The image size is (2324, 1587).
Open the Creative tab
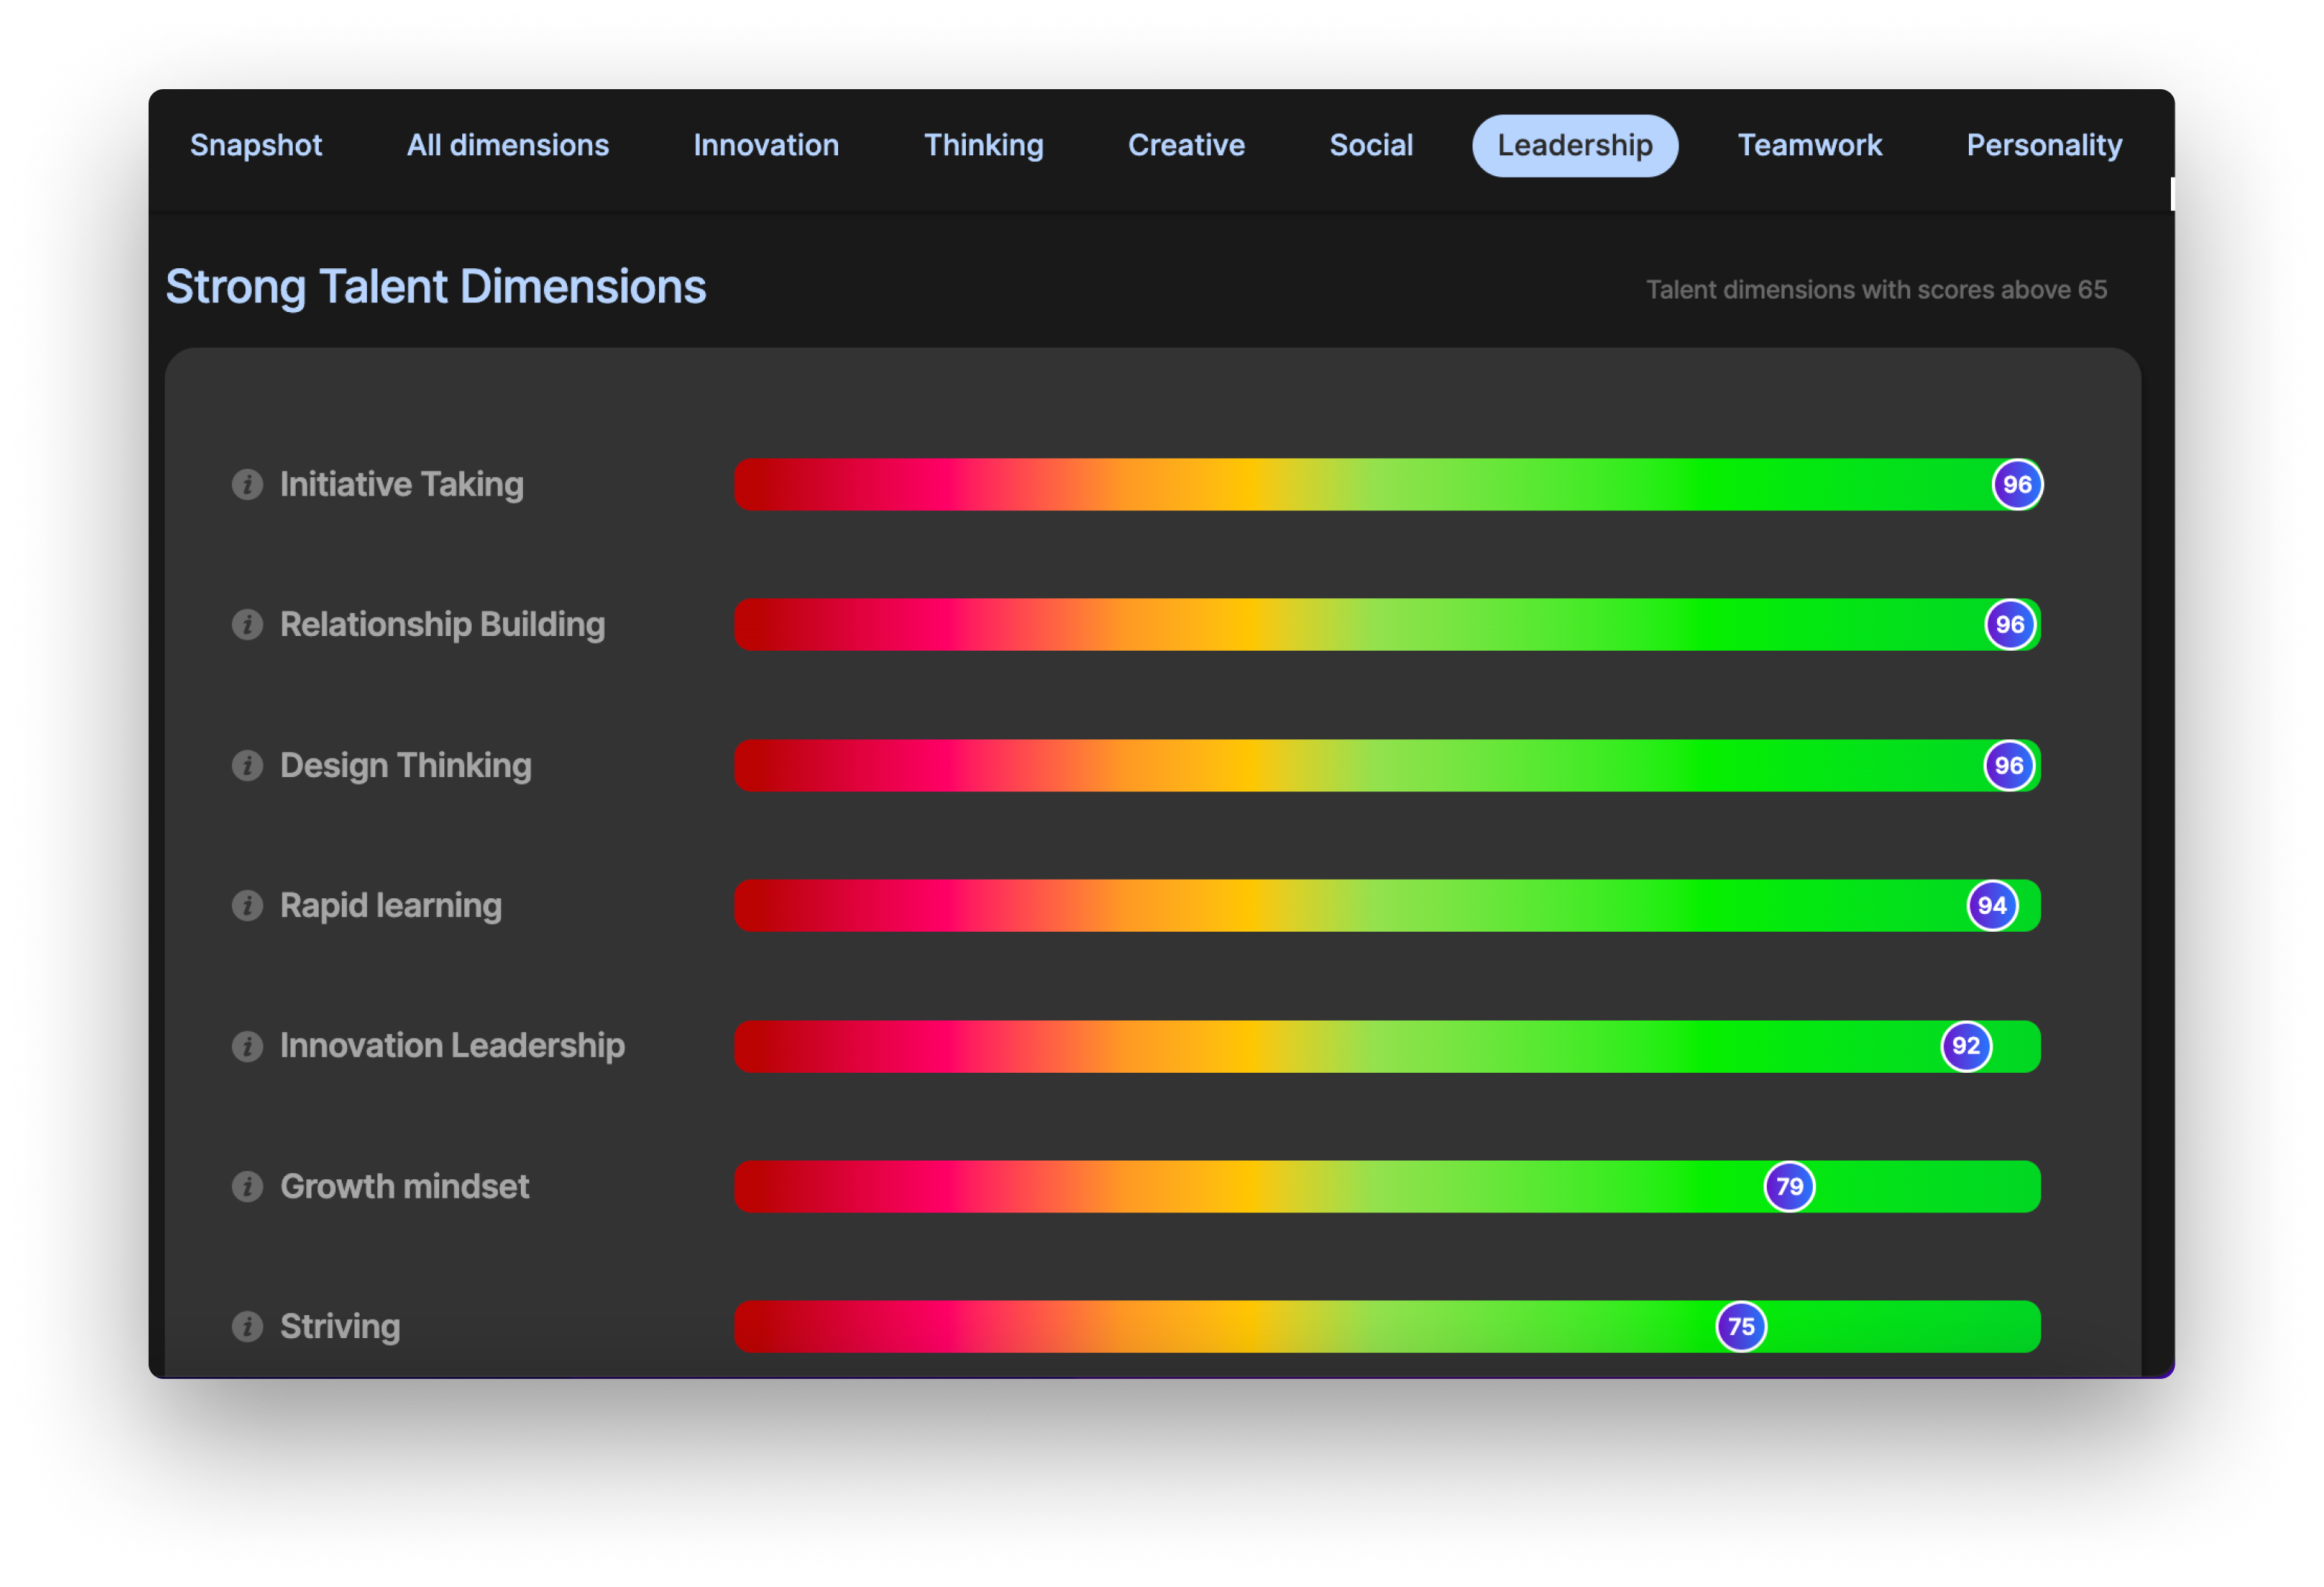click(x=1186, y=145)
